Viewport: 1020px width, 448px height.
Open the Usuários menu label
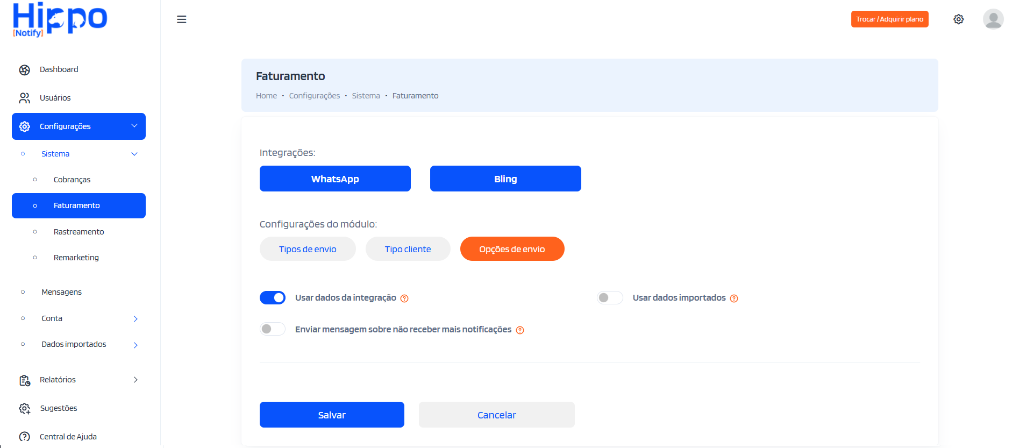[55, 98]
